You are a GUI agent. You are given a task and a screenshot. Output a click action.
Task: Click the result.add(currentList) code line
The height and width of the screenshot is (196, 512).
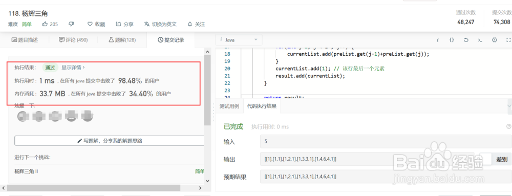pos(310,76)
